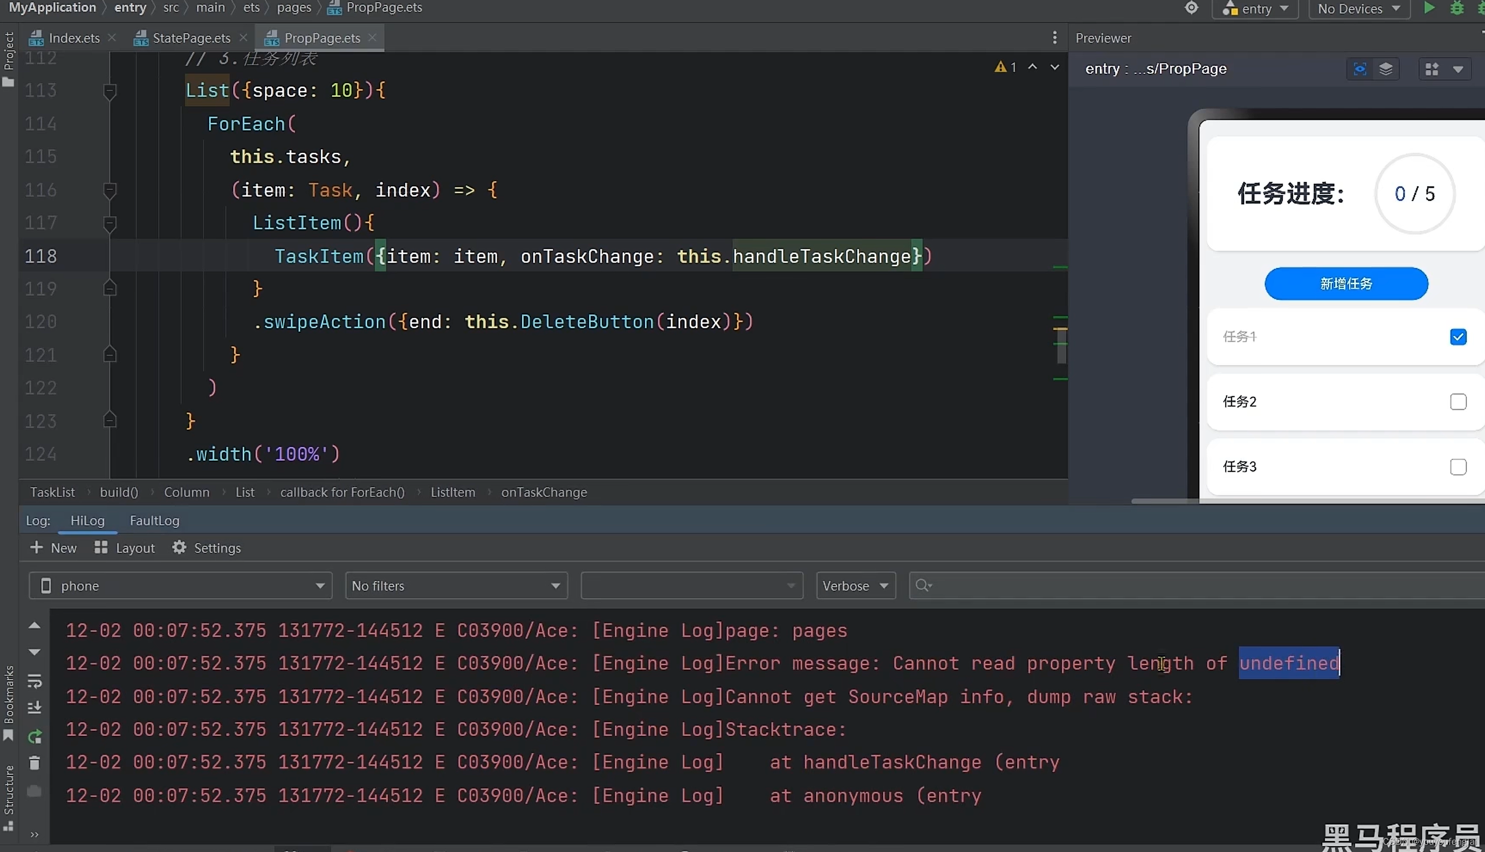The height and width of the screenshot is (852, 1485).
Task: Click the target locate icon in top toolbar
Action: [x=1192, y=8]
